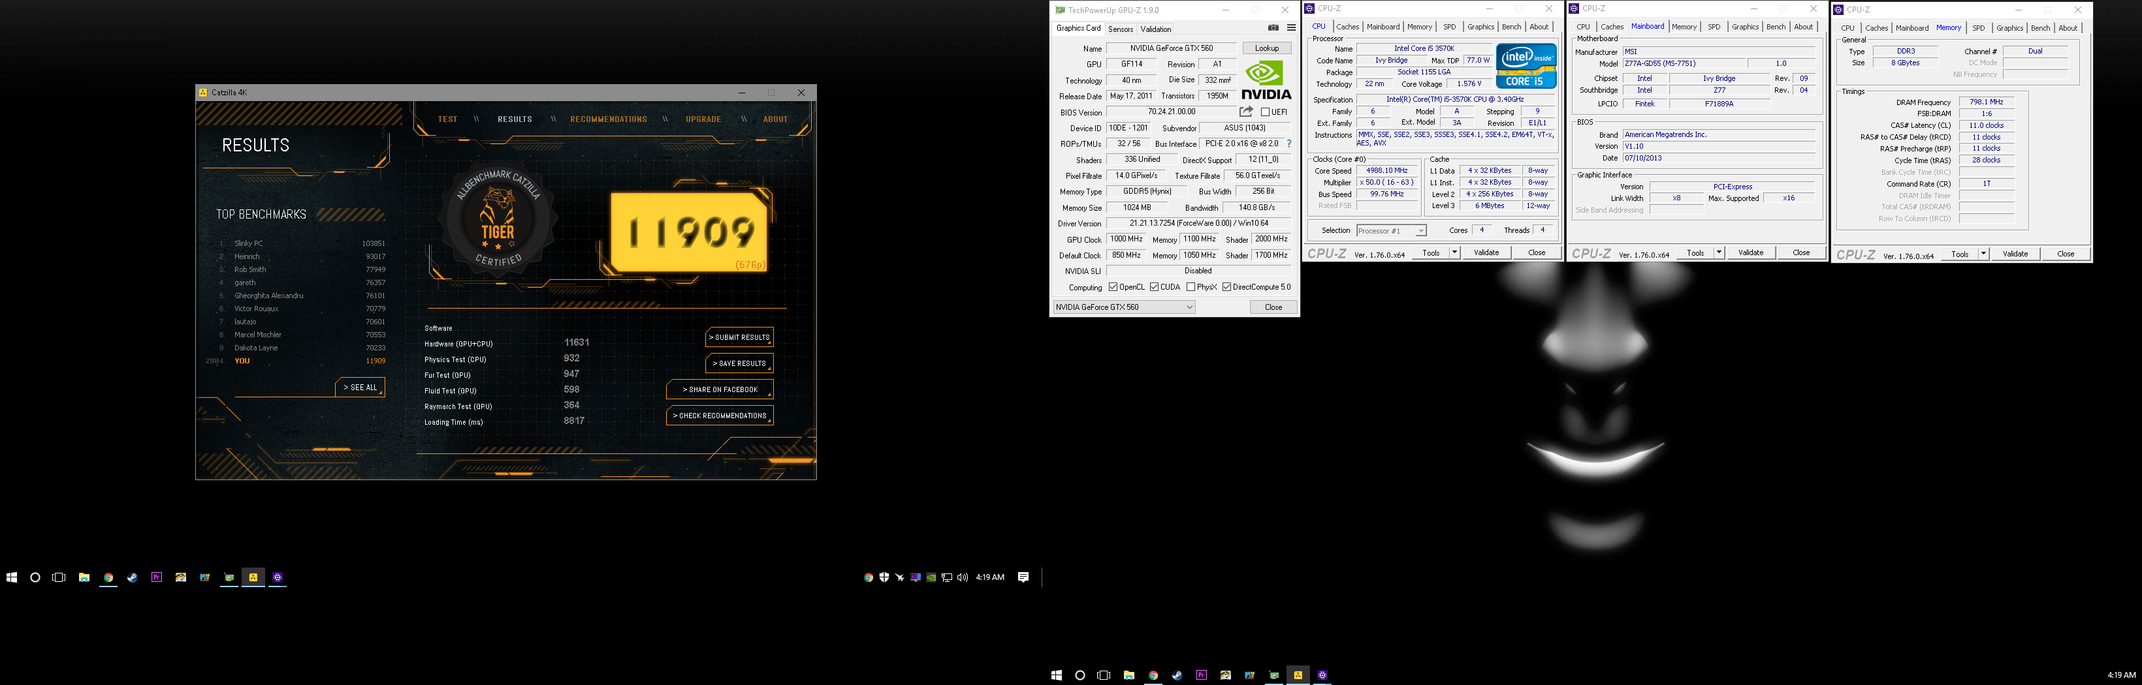Image resolution: width=2142 pixels, height=685 pixels.
Task: Open Premiere Pro on taskbar that has system tray
Action: pos(156,577)
